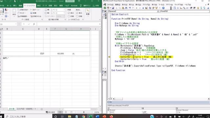Expand the Excel formula bar
Screen dimensions: 210x118
point(100,24)
